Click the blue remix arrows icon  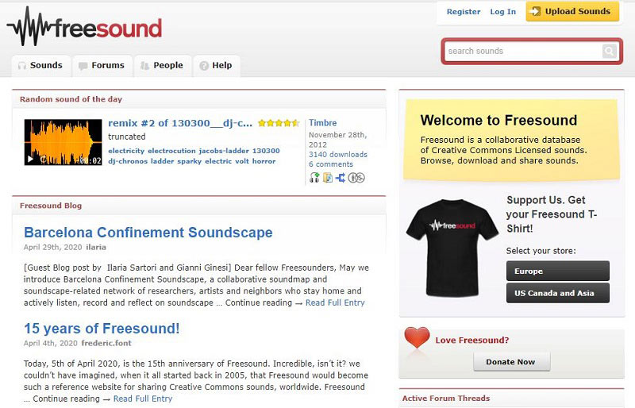point(341,178)
